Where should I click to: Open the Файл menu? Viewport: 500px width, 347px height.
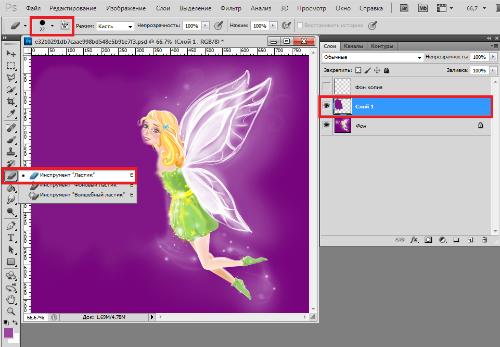[33, 8]
